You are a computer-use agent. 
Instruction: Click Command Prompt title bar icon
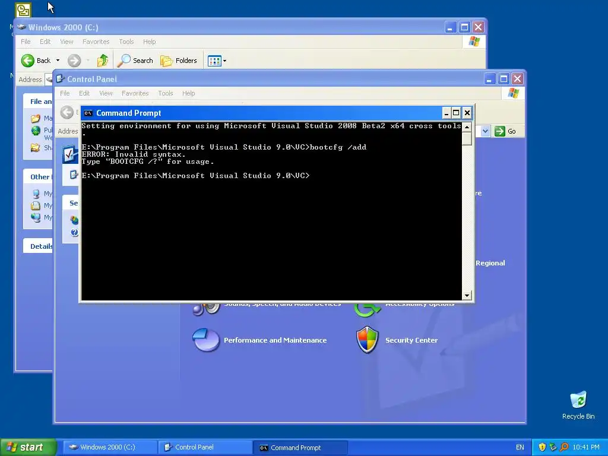[88, 113]
